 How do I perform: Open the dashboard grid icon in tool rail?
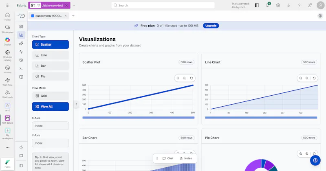[x=21, y=26]
